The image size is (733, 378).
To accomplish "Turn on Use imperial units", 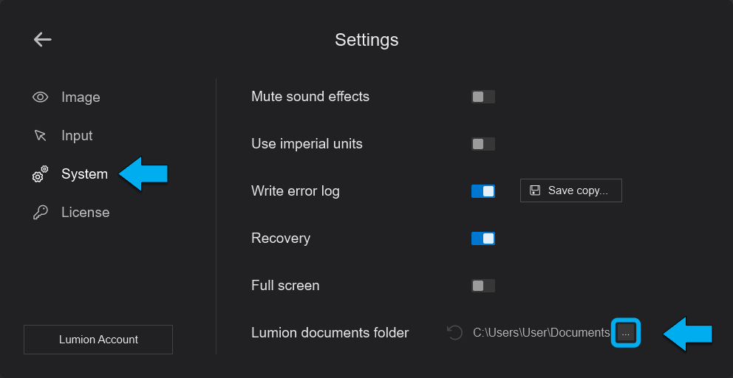I will [483, 144].
